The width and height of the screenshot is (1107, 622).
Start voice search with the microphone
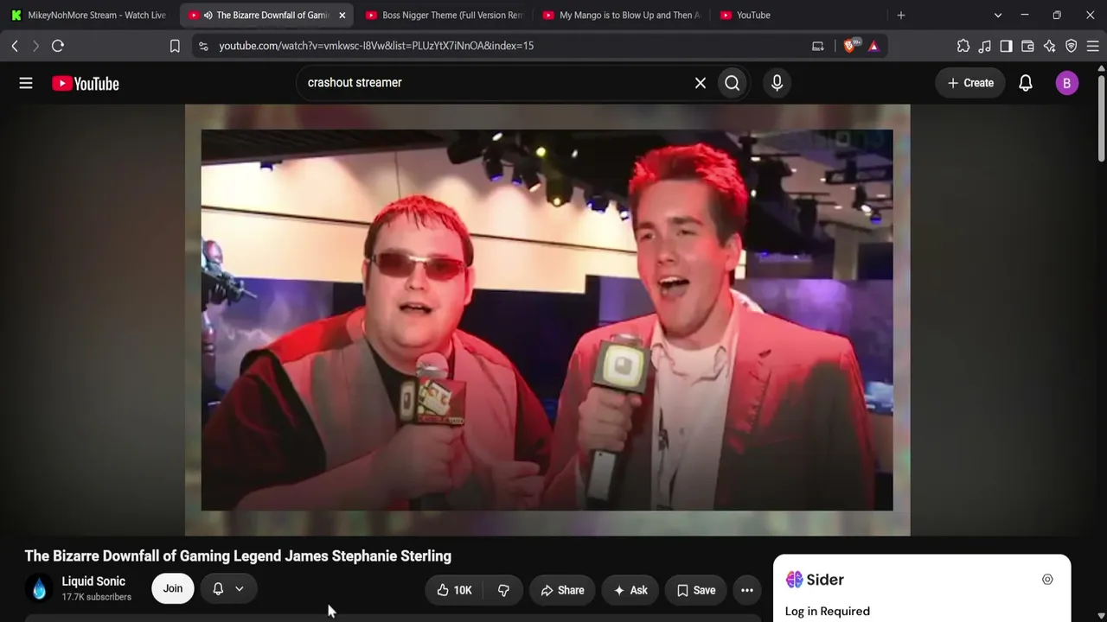(x=777, y=83)
